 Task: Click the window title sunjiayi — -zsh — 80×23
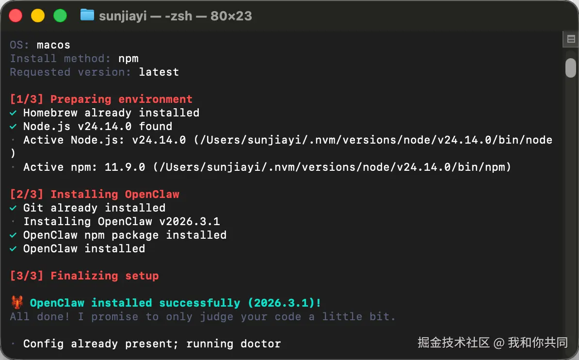pyautogui.click(x=175, y=16)
